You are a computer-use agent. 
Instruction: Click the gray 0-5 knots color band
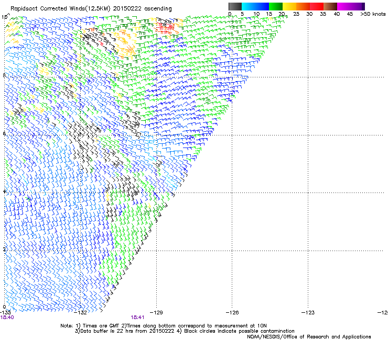[235, 6]
